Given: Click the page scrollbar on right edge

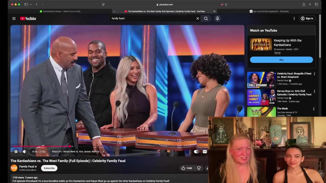Looking at the screenshot, I should point(320,36).
